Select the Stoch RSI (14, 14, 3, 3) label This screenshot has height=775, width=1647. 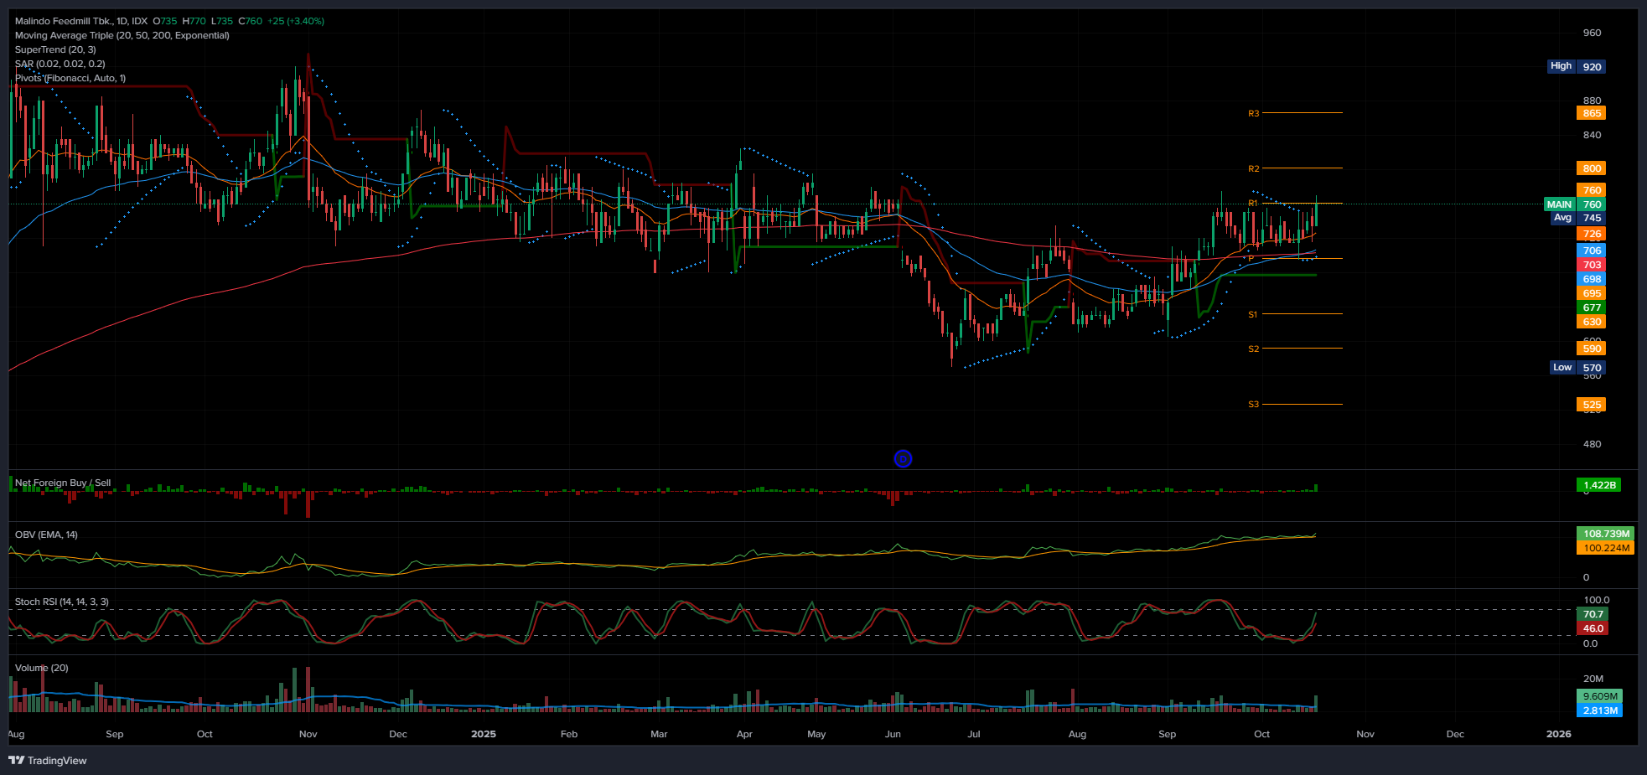click(61, 602)
